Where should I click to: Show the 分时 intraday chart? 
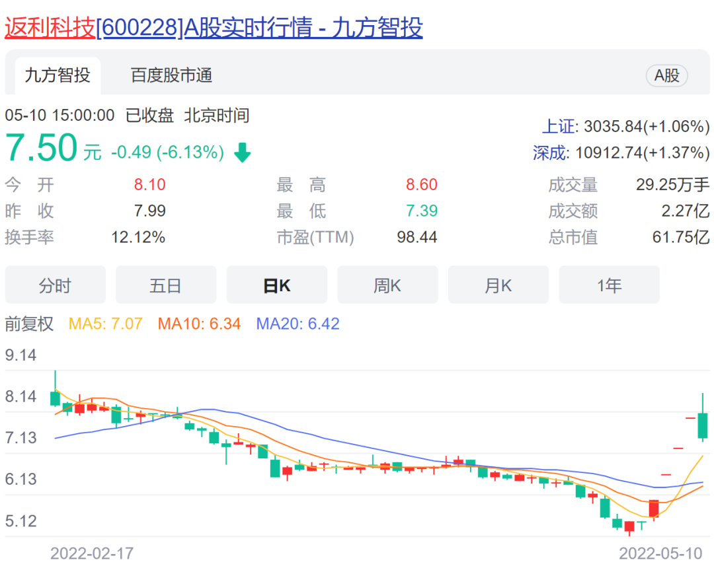55,285
